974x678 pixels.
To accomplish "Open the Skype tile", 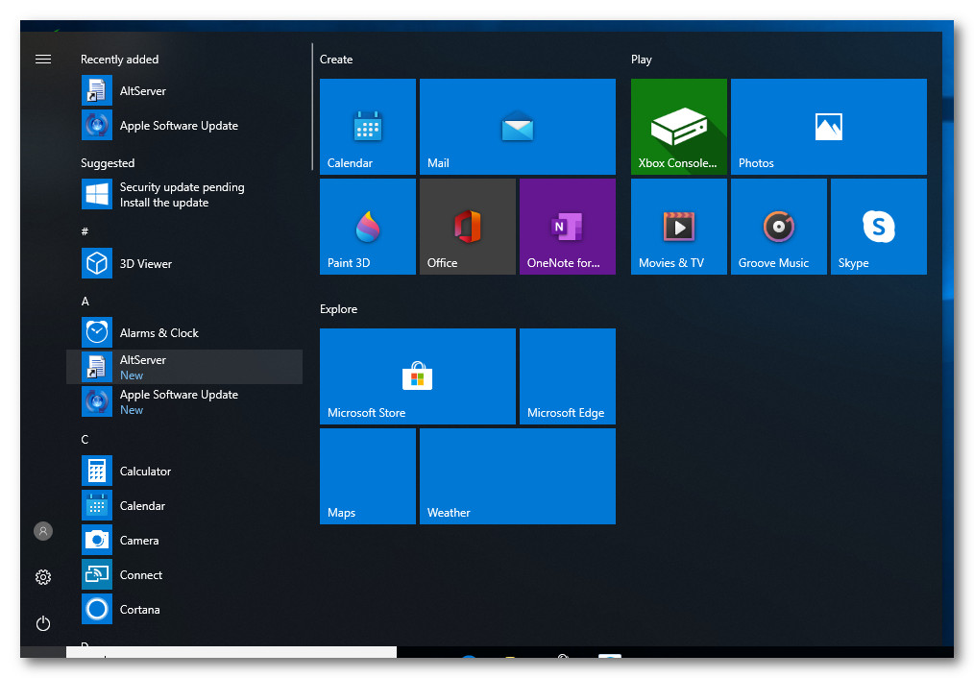I will click(x=878, y=227).
